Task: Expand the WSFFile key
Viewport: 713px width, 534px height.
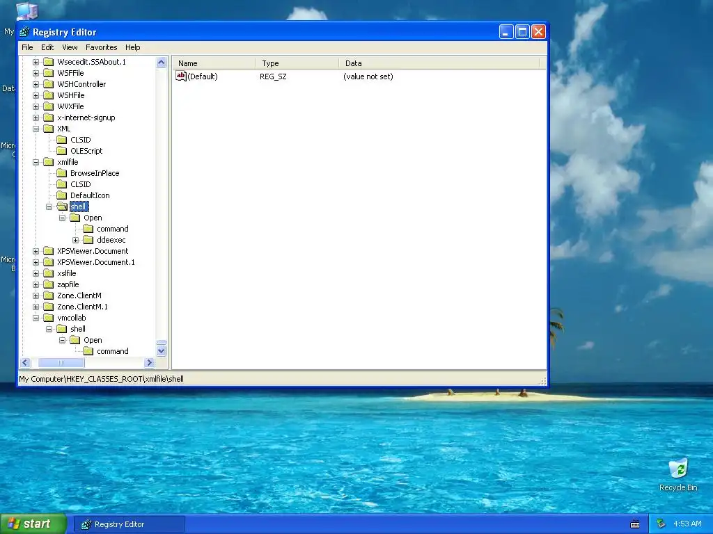Action: click(36, 73)
